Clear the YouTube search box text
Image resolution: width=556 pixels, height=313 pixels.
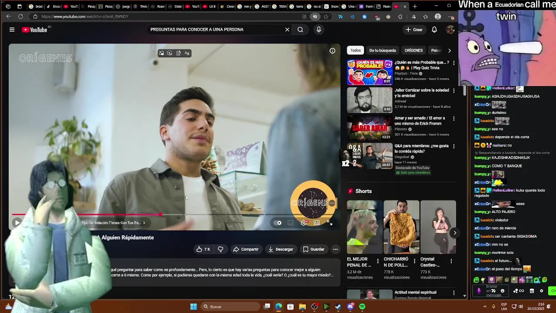pos(287,30)
